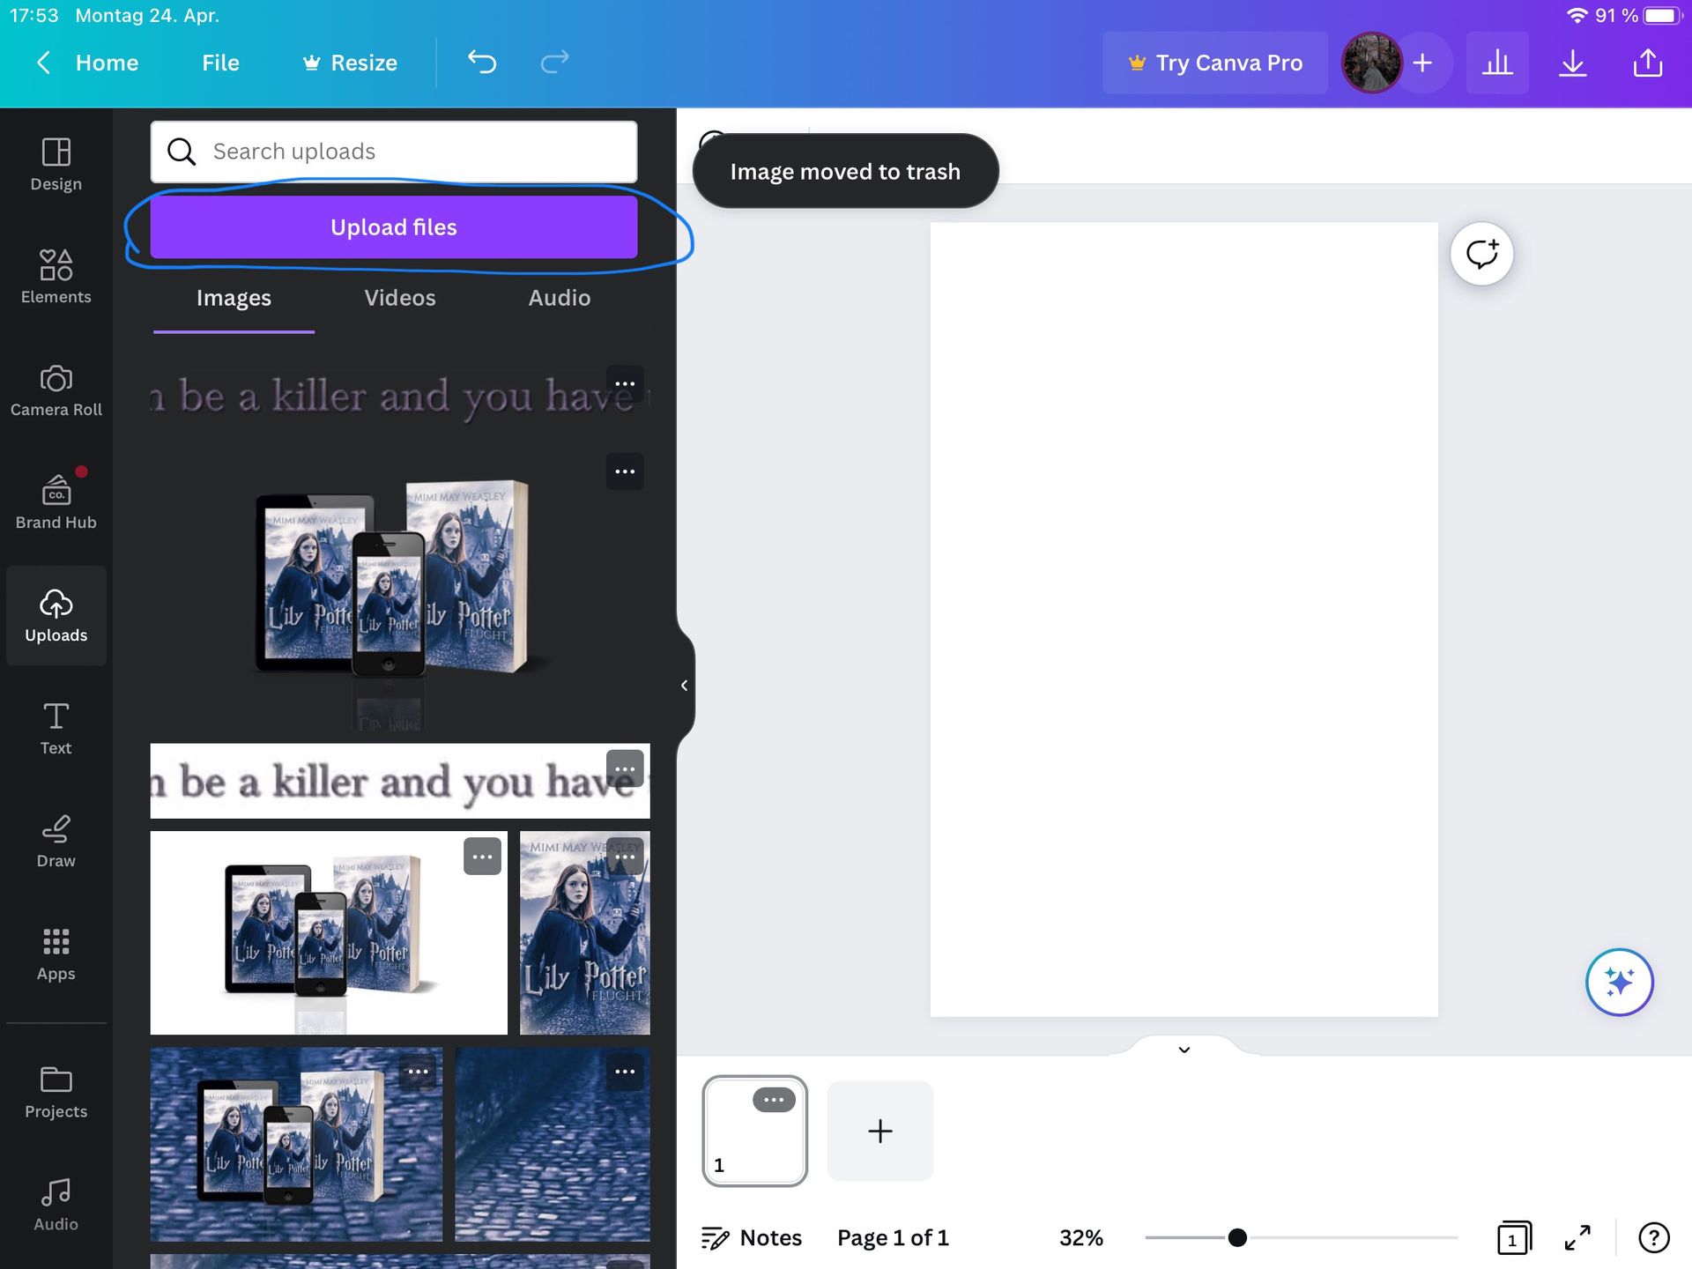Click the Upload files button
The width and height of the screenshot is (1692, 1269).
coord(393,227)
